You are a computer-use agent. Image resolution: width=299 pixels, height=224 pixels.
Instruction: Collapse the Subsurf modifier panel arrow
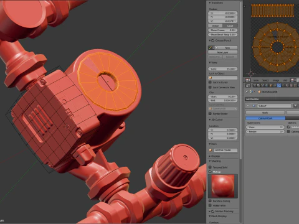[x=248, y=106]
